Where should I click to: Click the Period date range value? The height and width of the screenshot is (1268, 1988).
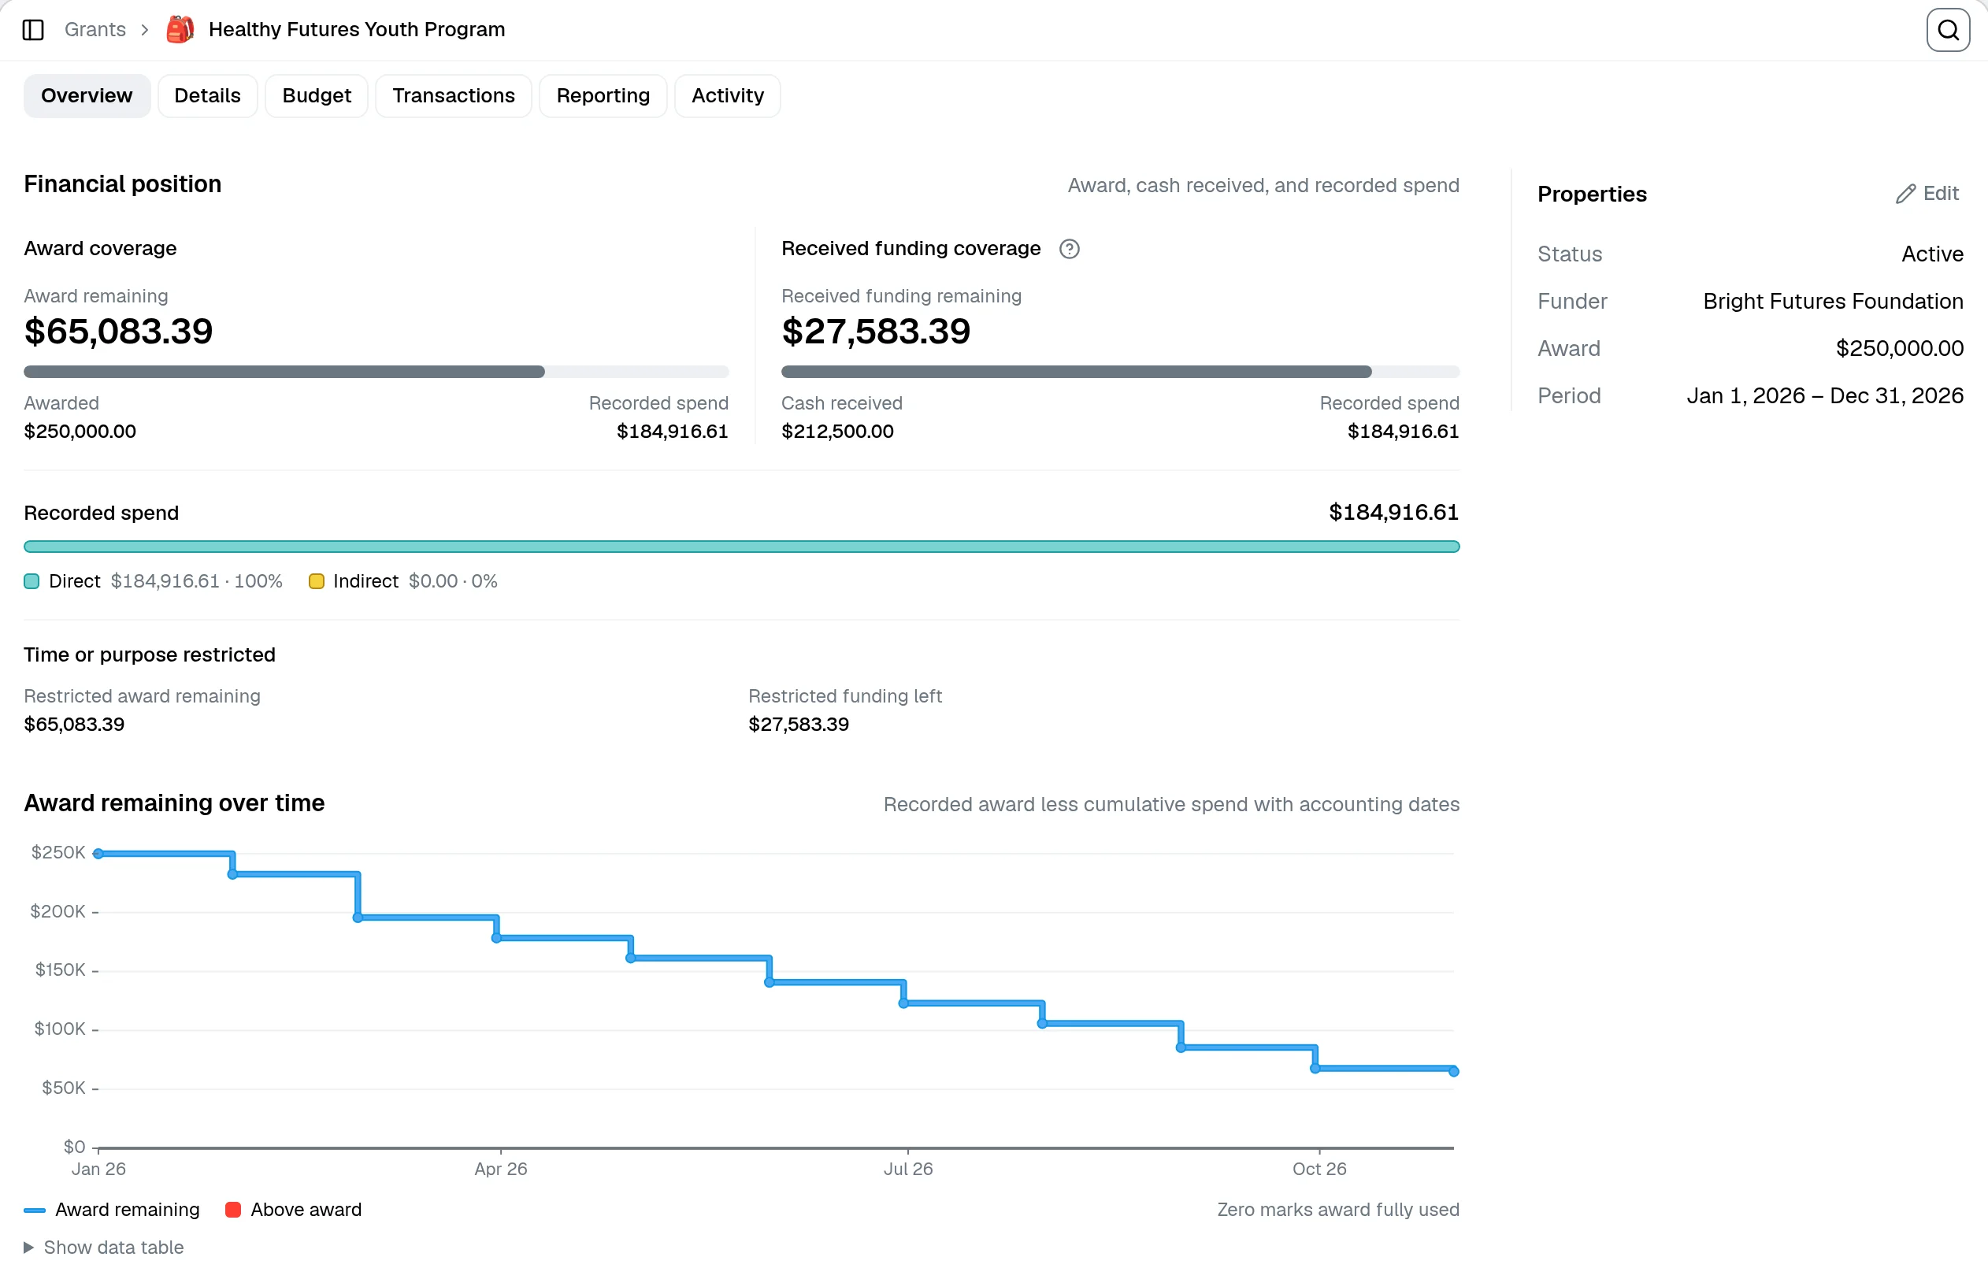[x=1824, y=396]
